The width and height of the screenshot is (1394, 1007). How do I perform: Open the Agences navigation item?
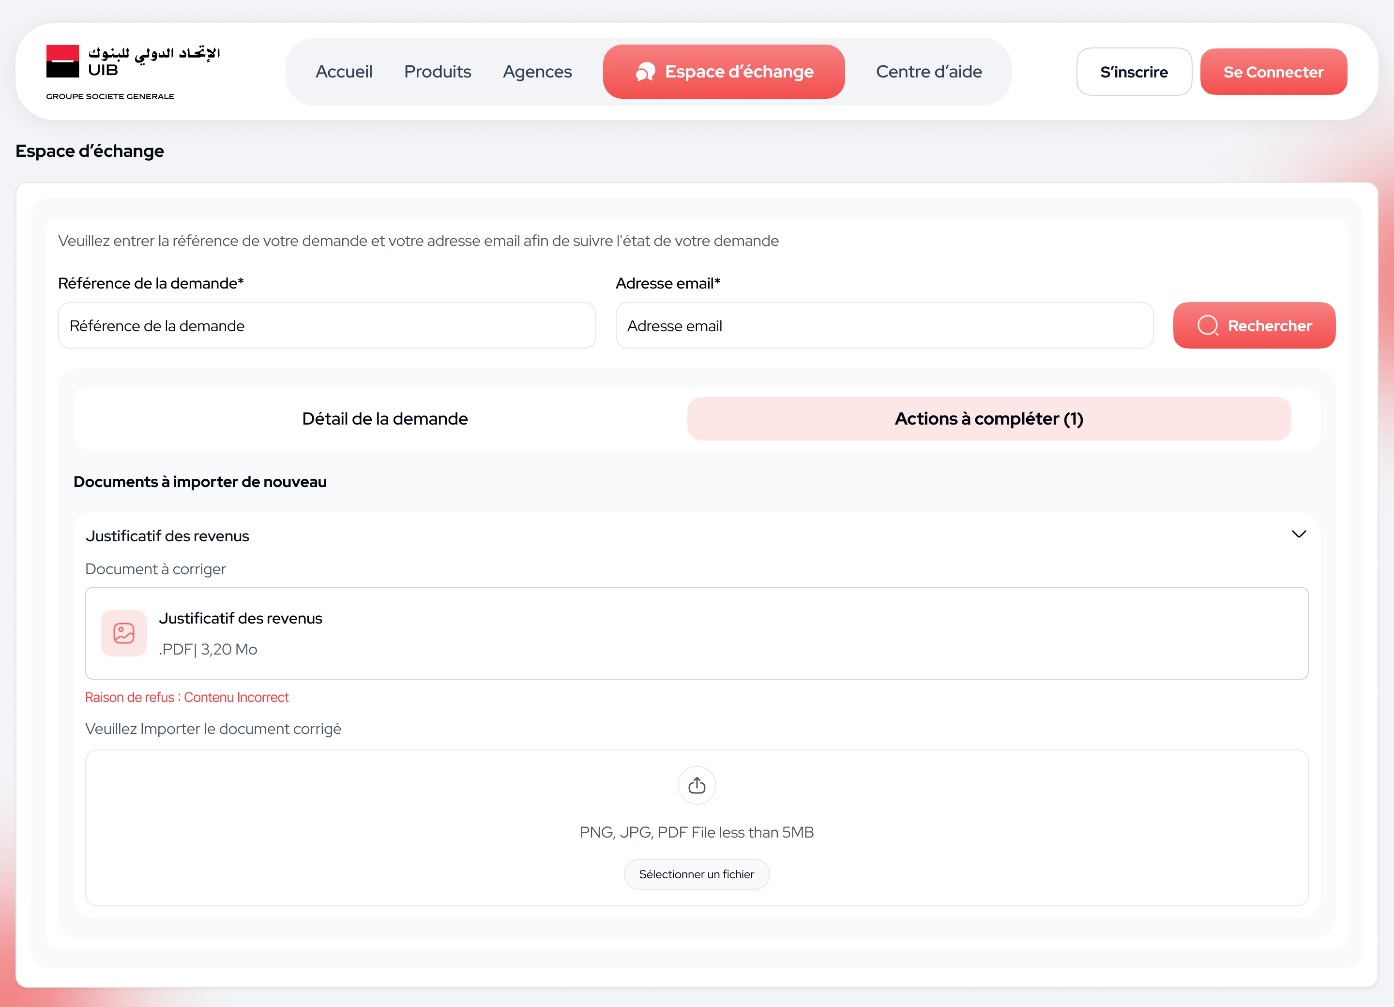point(537,72)
